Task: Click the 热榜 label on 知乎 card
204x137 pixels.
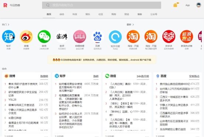Action: (96, 76)
